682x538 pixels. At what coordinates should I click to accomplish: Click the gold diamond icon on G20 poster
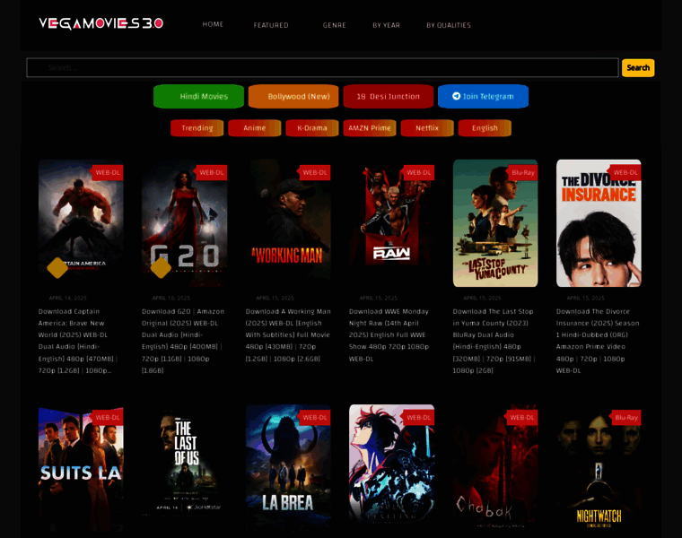[161, 268]
